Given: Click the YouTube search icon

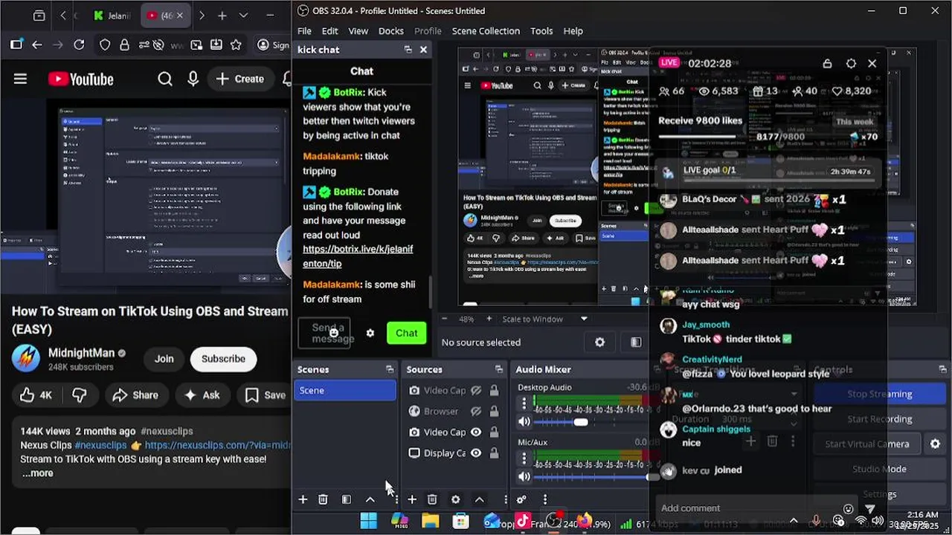Looking at the screenshot, I should point(165,79).
